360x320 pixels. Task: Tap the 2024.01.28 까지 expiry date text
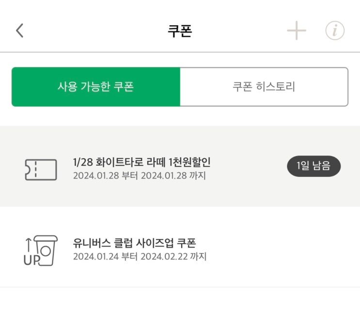pos(173,176)
